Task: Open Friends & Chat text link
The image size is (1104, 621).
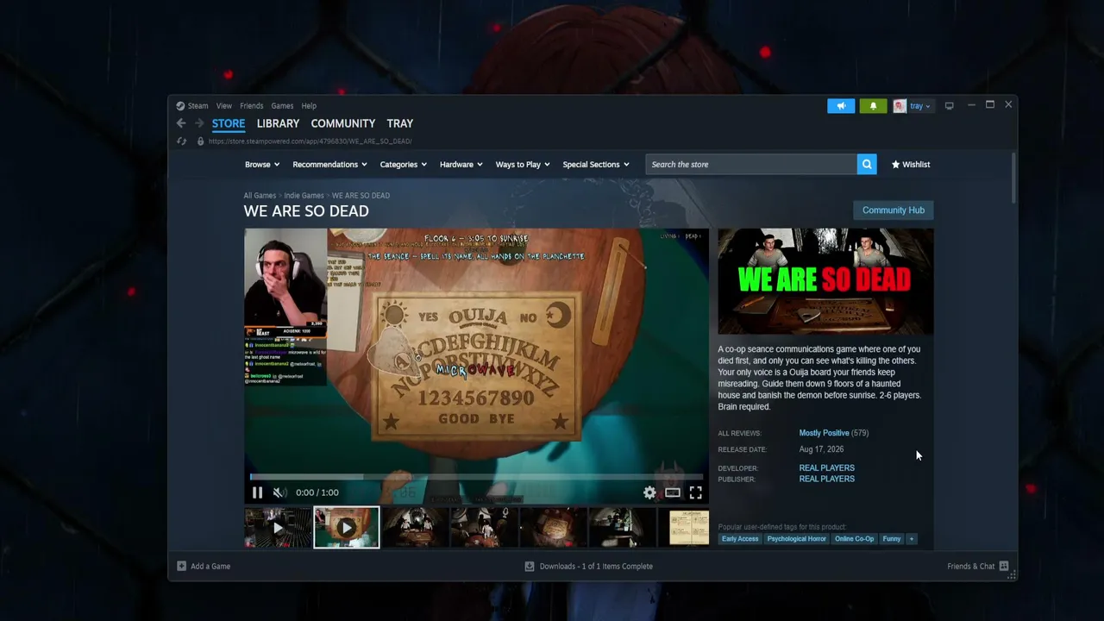Action: tap(970, 567)
